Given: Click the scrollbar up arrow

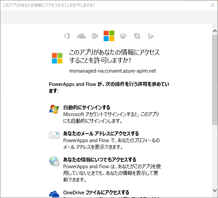Looking at the screenshot, I should pyautogui.click(x=215, y=31).
